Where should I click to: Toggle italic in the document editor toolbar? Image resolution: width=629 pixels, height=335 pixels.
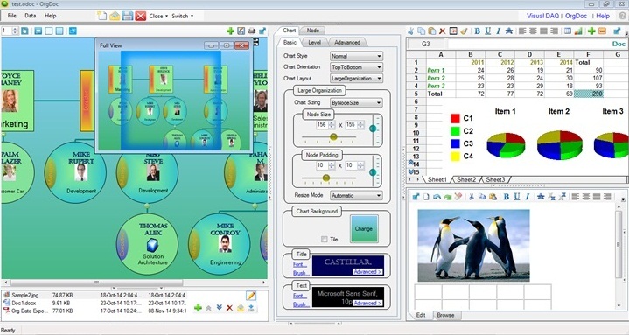click(x=528, y=197)
